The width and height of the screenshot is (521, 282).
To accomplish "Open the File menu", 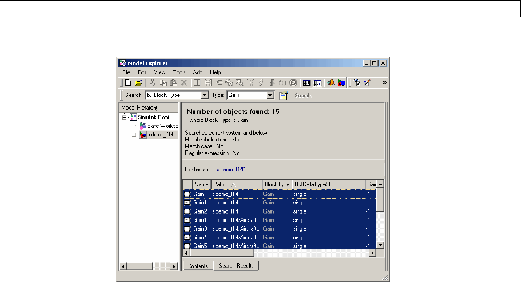I will tap(126, 72).
